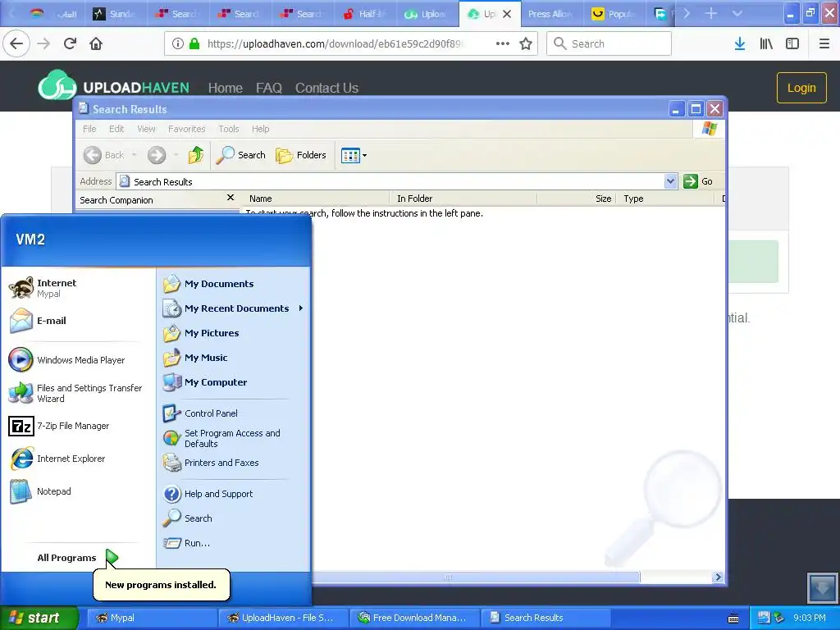Sort results by Name column

316,199
